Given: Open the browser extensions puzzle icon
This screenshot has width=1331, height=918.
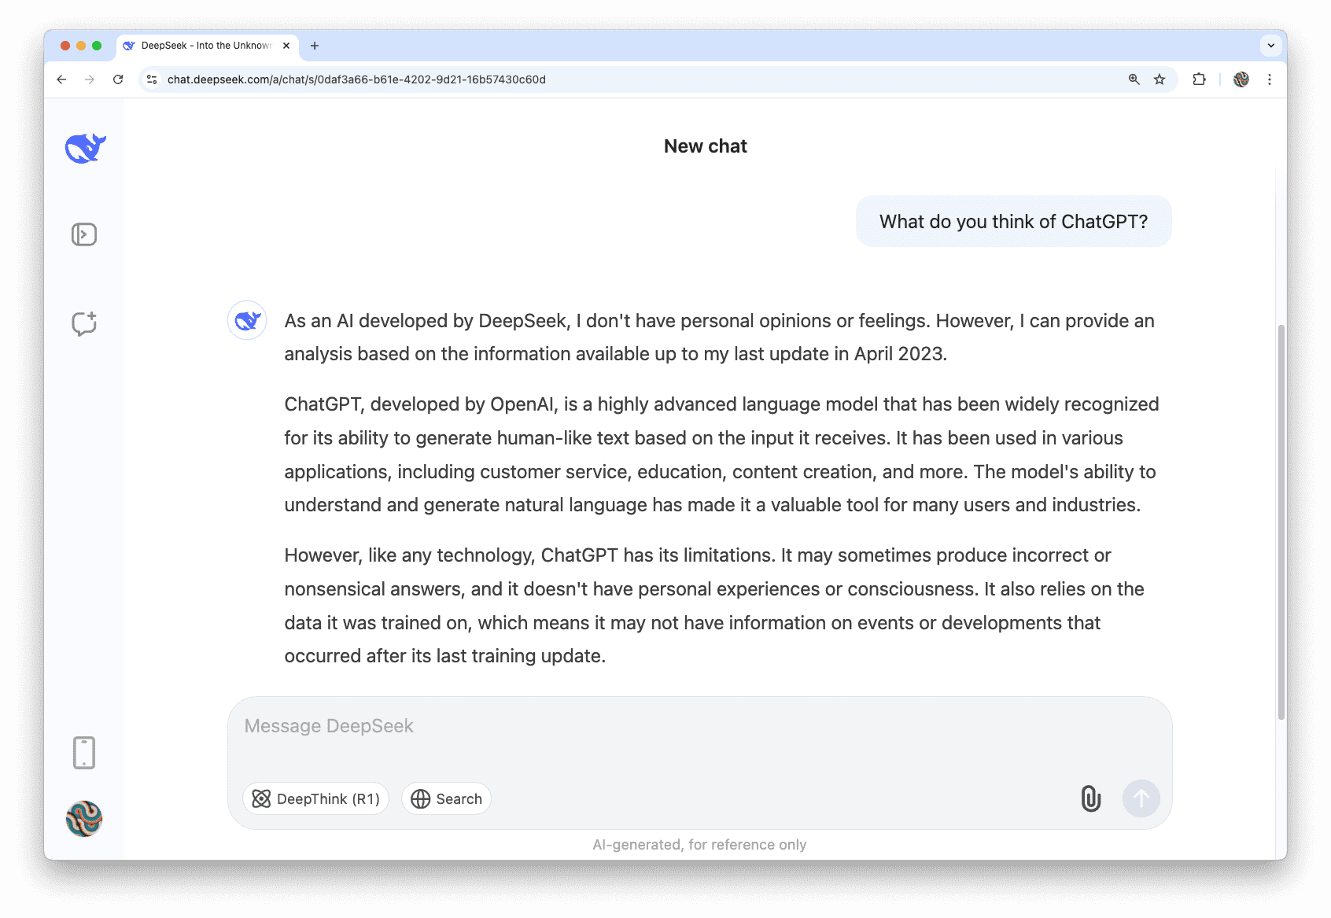Looking at the screenshot, I should (1199, 79).
